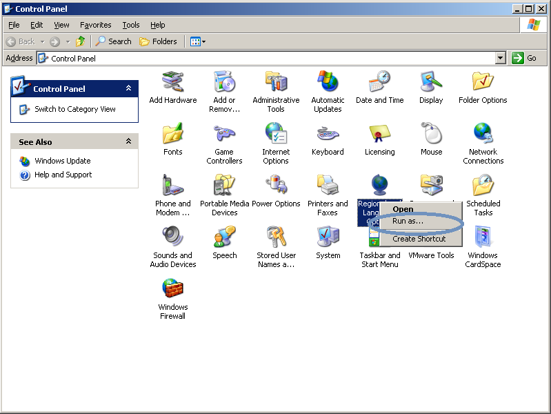
Task: Open Portable Media Devices icon
Action: 224,185
